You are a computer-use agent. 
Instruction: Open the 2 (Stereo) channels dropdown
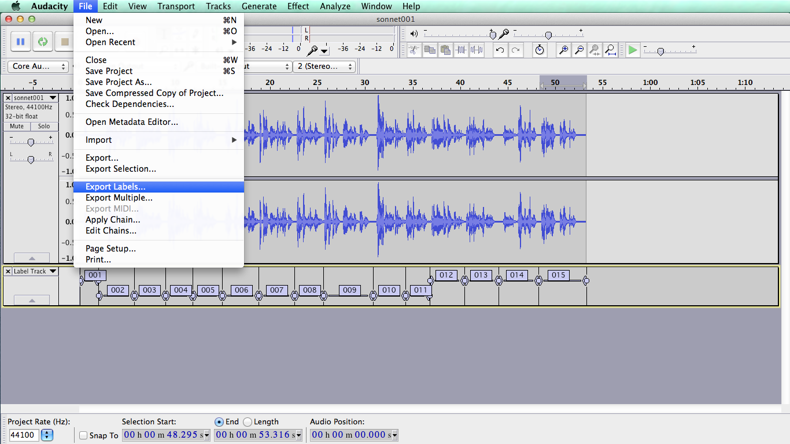click(x=324, y=66)
